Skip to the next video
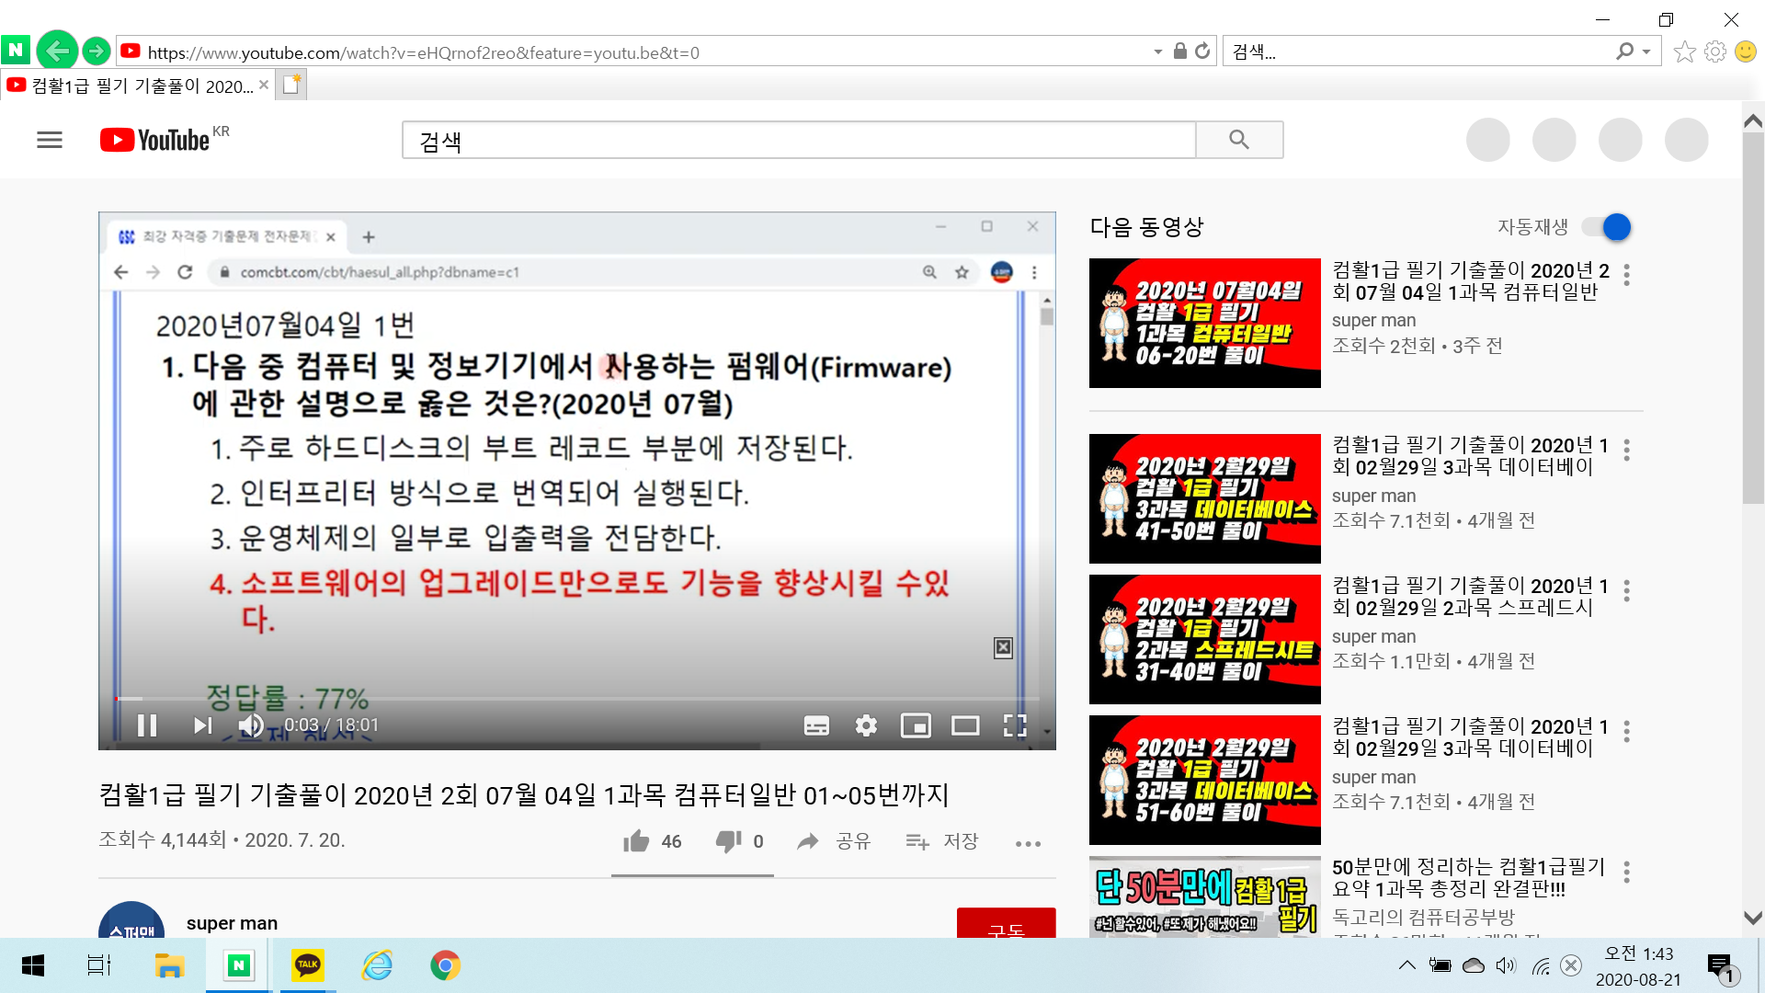 (202, 725)
